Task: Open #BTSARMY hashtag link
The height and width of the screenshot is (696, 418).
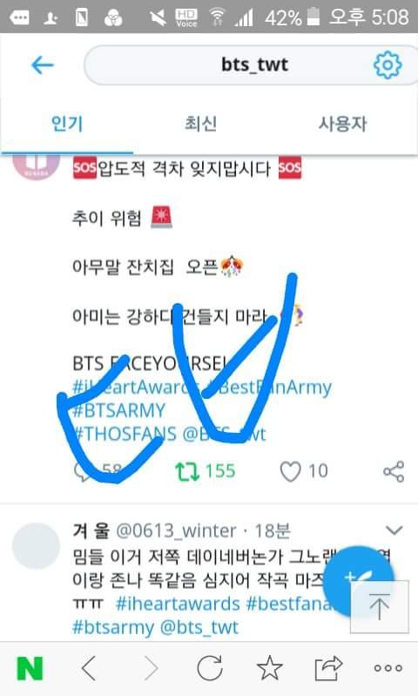Action: tap(119, 410)
